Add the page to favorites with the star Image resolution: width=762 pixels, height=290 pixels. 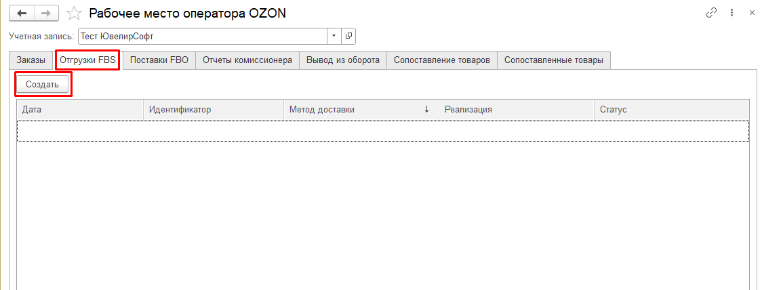[x=74, y=13]
